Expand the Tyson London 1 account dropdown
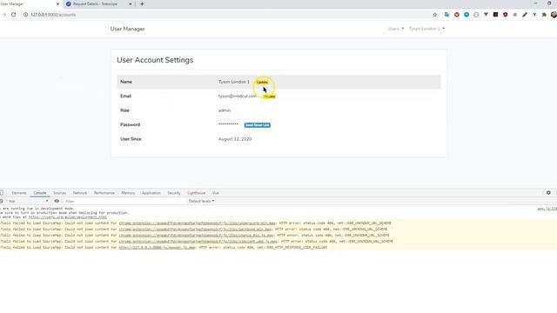557x313 pixels. pos(426,29)
